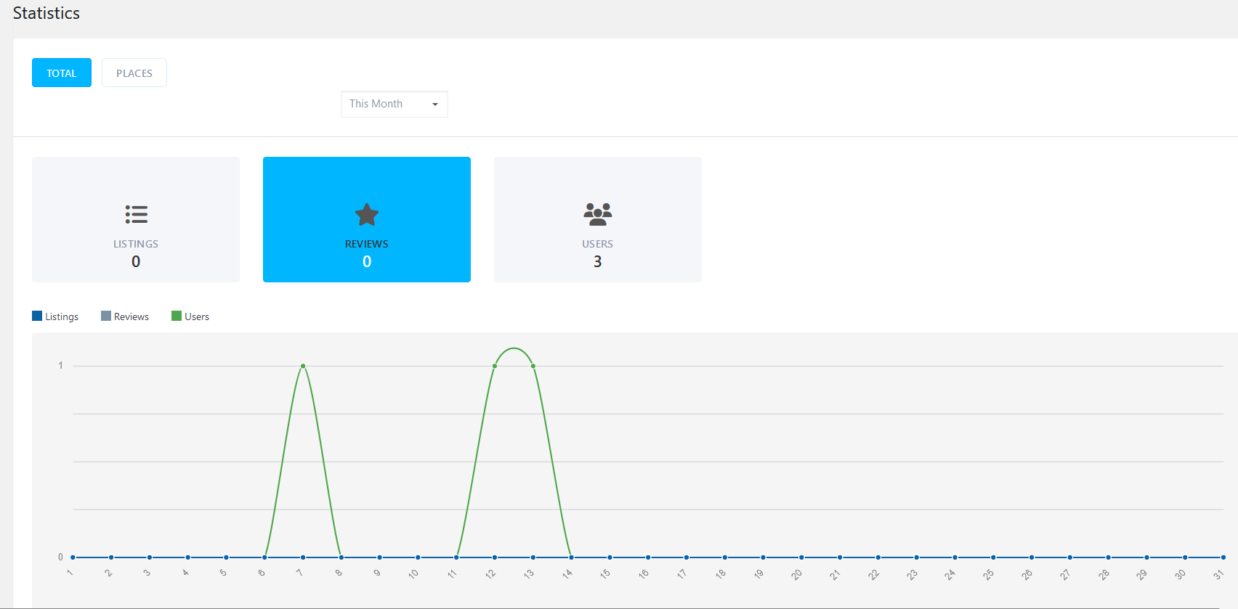Viewport: 1238px width, 609px height.
Task: Click the Listings list icon
Action: (x=136, y=214)
